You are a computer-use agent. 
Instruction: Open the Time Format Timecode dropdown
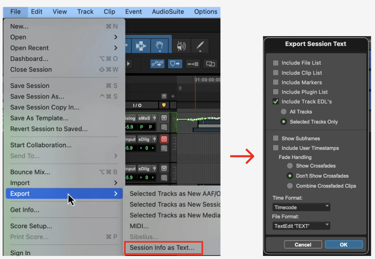(x=301, y=207)
